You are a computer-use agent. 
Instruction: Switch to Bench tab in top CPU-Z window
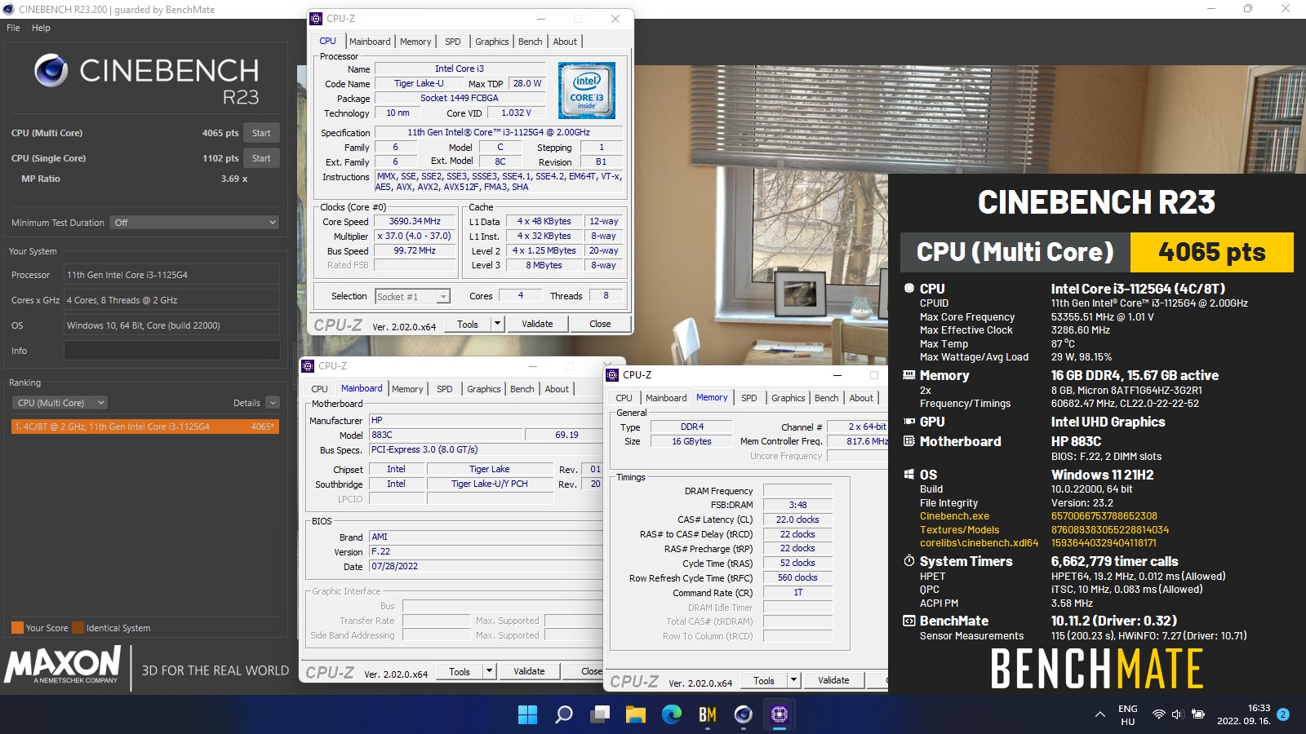[531, 42]
